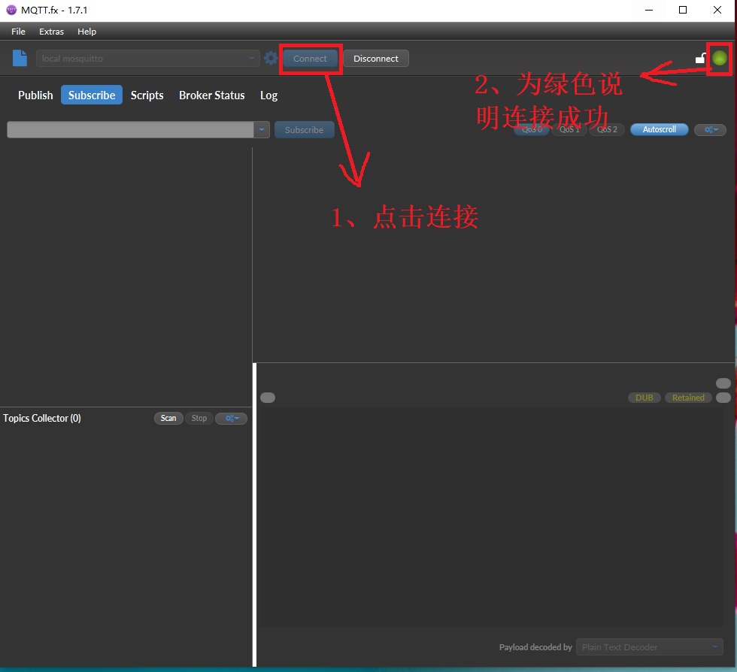Click the Subscribe button next to topic field
The image size is (737, 672).
point(304,130)
